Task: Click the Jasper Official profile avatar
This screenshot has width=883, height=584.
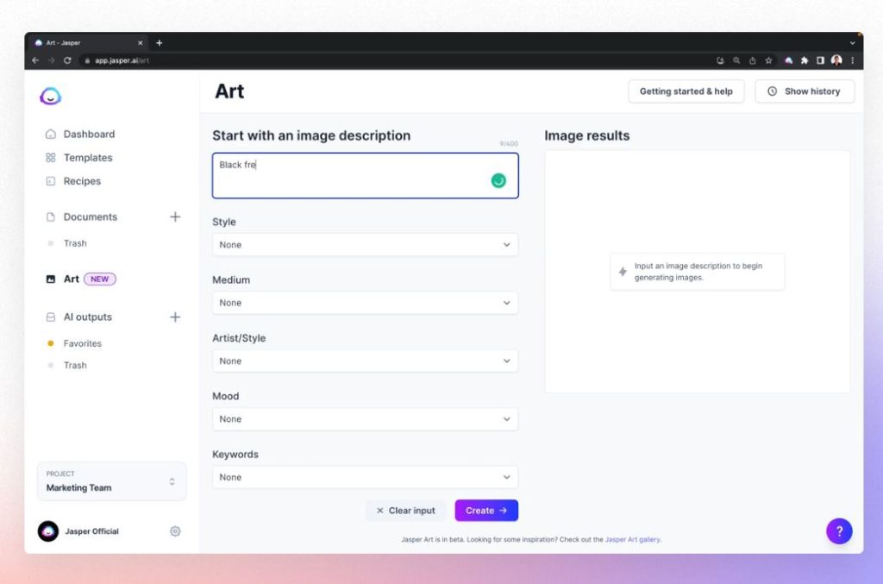Action: pos(48,531)
